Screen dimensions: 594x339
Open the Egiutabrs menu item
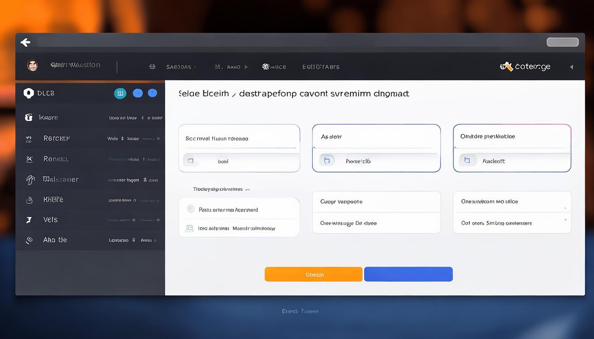[x=321, y=67]
